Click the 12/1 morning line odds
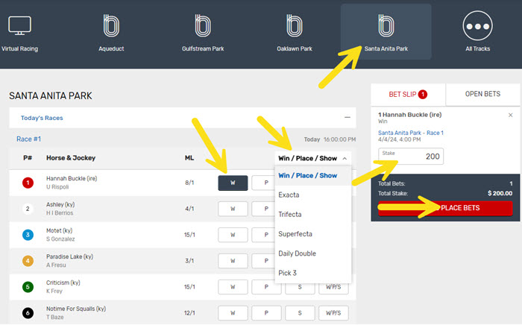Viewport: 522px width, 325px height. tap(189, 312)
